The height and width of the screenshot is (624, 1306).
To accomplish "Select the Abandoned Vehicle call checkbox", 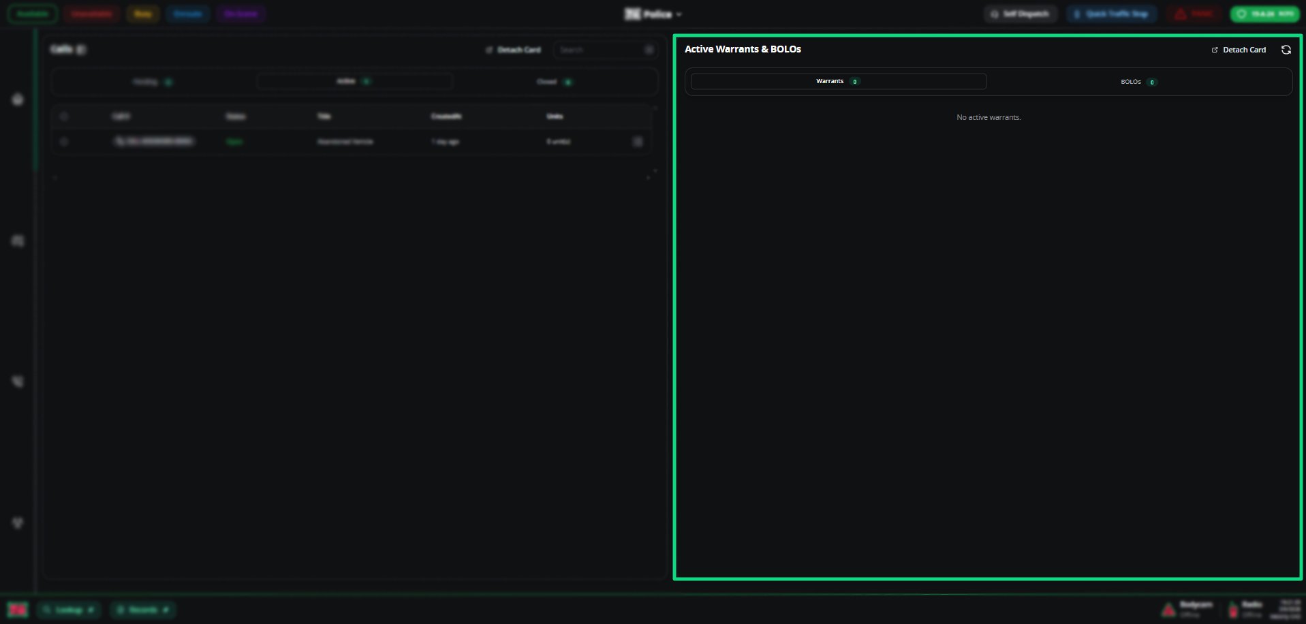I will pyautogui.click(x=64, y=142).
